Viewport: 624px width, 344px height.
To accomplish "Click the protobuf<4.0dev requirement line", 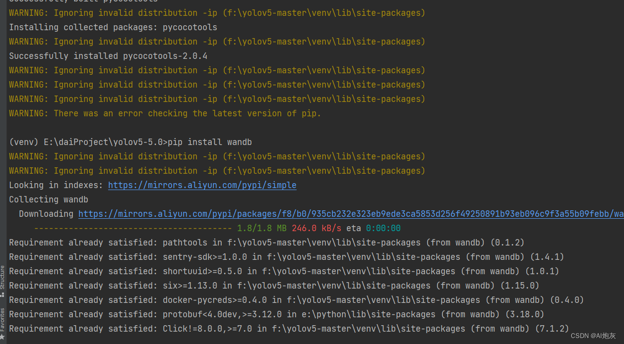I will [277, 314].
